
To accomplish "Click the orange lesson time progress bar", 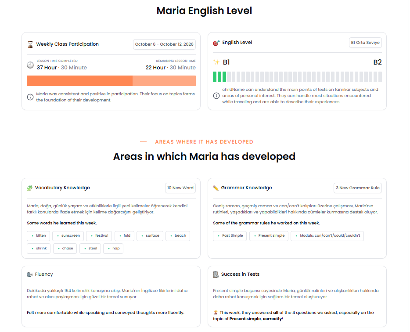I will click(x=79, y=81).
